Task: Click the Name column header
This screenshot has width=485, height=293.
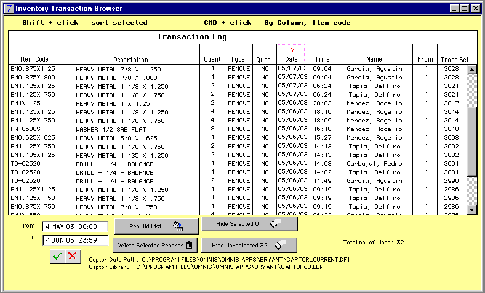Action: tap(374, 59)
